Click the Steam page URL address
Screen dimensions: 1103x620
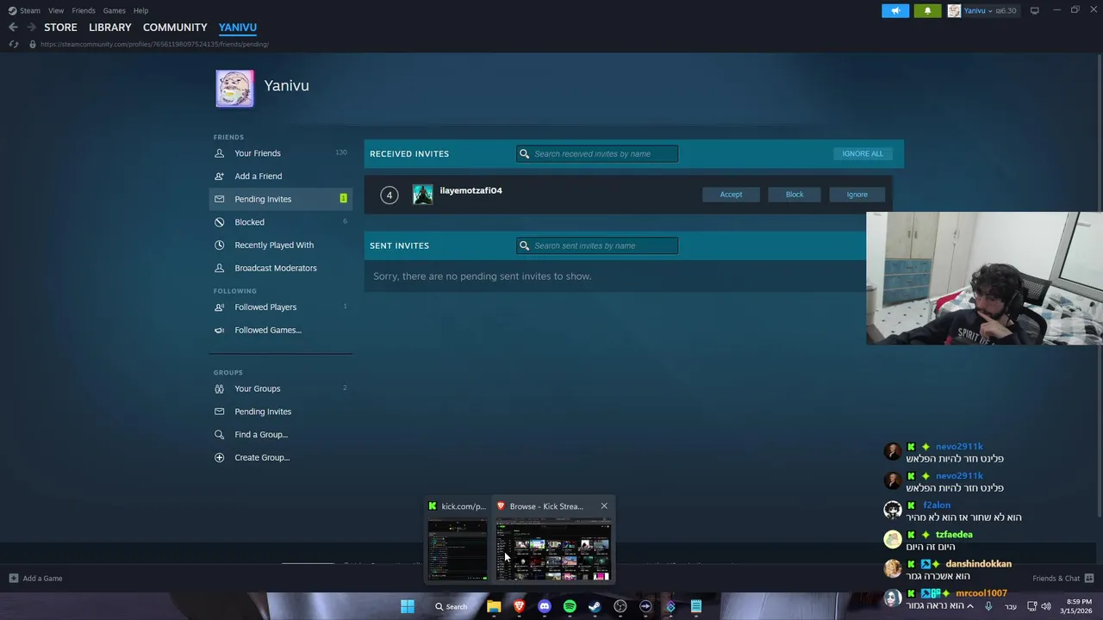pos(154,44)
